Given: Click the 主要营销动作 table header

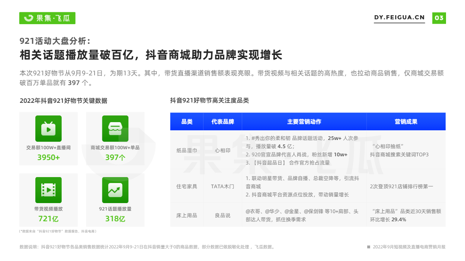Looking at the screenshot, I should pos(304,122).
